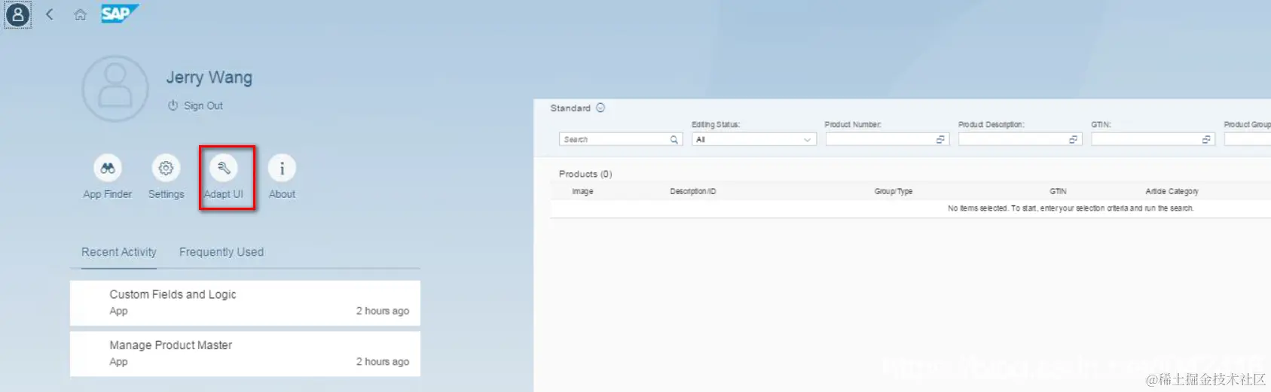This screenshot has height=392, width=1271.
Task: Click the Sign Out power icon
Action: [x=173, y=106]
